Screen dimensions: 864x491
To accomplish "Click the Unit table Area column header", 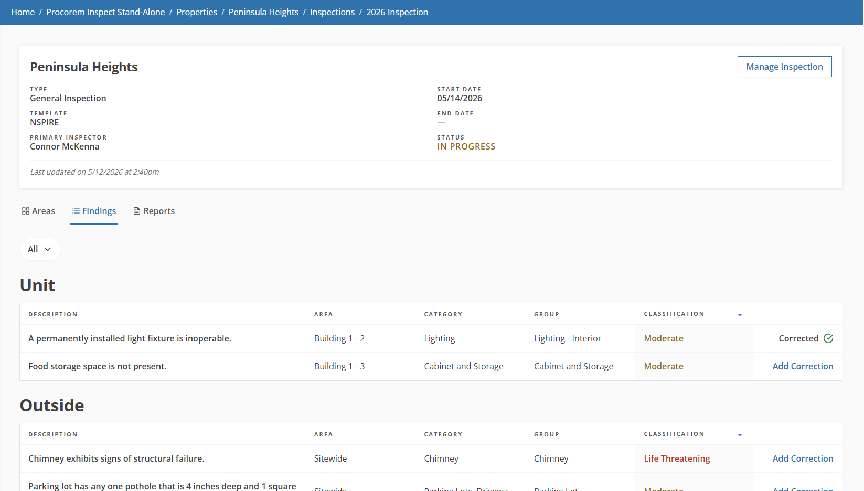I will coord(323,314).
